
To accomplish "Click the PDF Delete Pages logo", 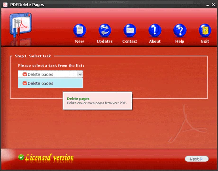I will coord(21,25).
